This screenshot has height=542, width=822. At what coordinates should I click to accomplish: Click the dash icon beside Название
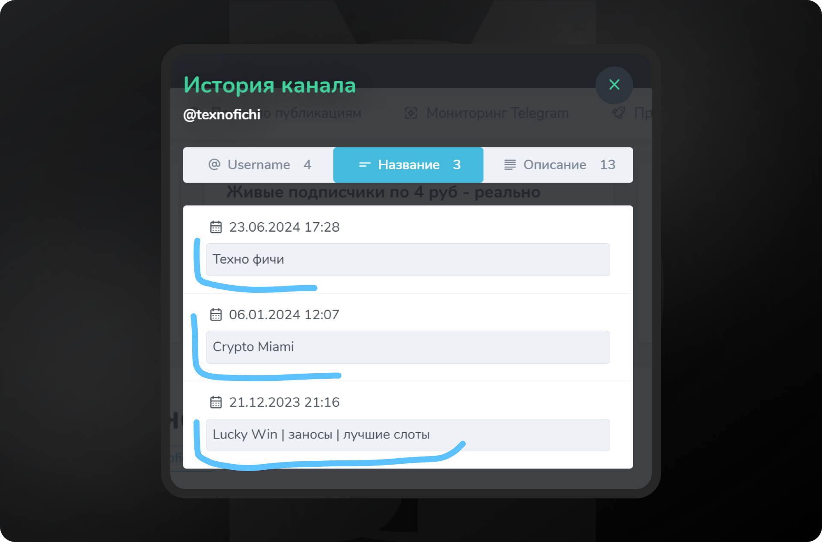coord(364,165)
